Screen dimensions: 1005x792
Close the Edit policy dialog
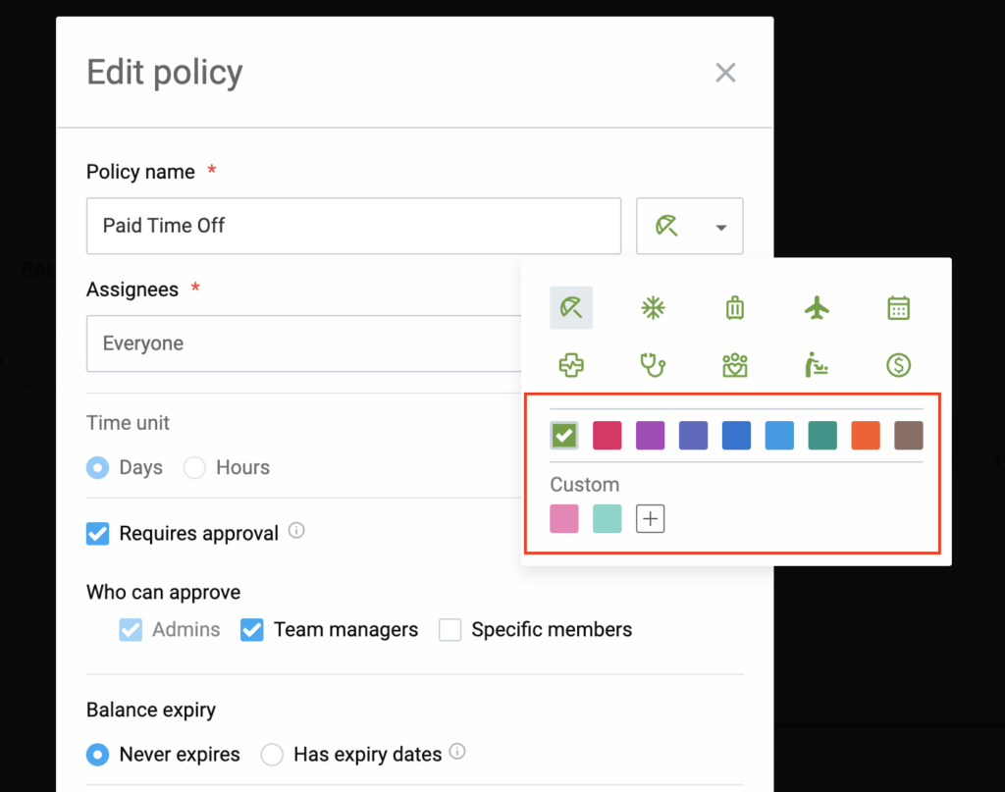coord(725,73)
